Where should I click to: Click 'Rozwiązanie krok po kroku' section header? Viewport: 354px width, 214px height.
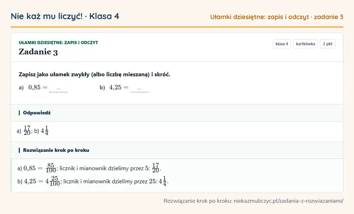[56, 150]
